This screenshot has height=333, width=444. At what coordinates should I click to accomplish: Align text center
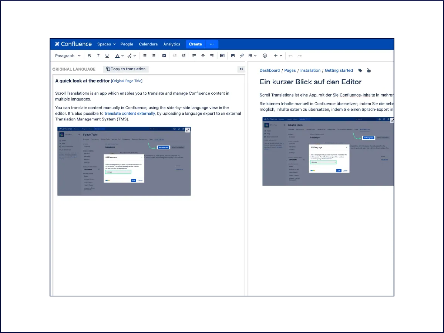pyautogui.click(x=203, y=56)
